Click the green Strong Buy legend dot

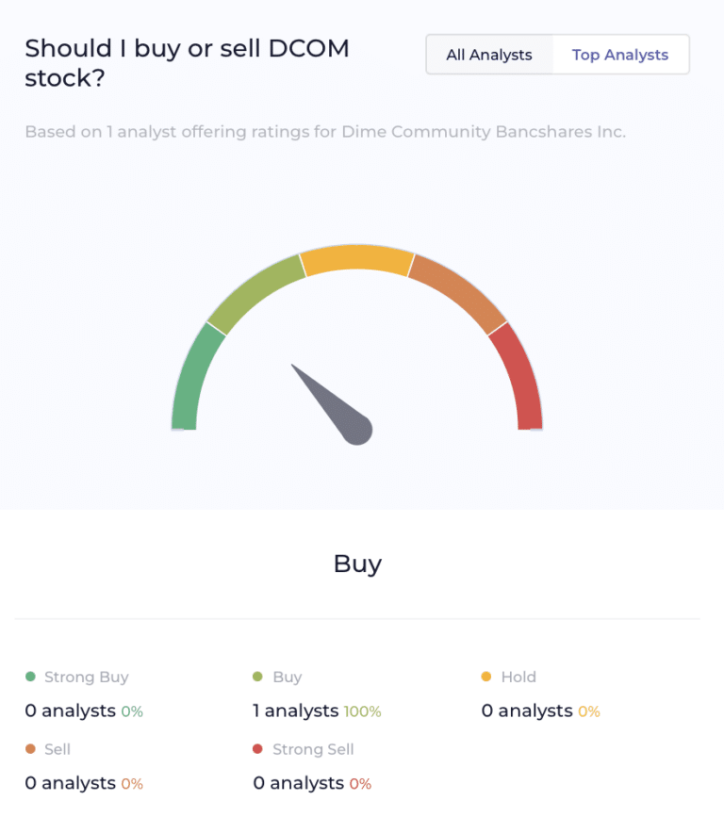tap(31, 677)
